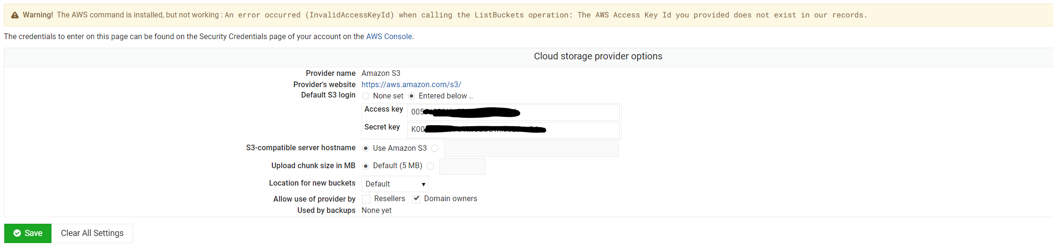The width and height of the screenshot is (1053, 244).
Task: Open Location for new buckets dropdown
Action: click(x=395, y=184)
